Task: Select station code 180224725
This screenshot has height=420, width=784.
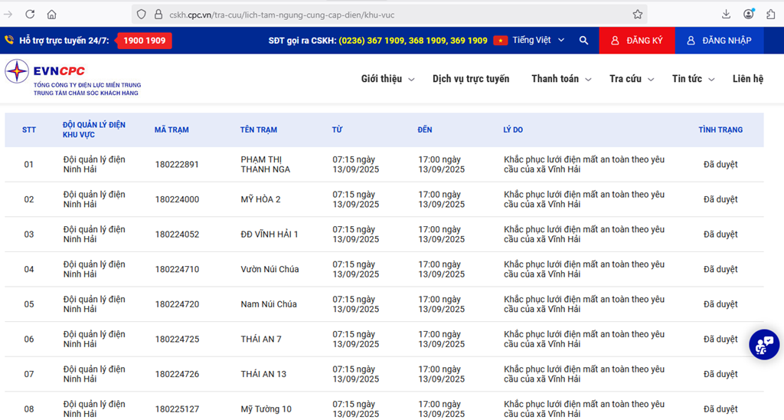Action: coord(177,340)
